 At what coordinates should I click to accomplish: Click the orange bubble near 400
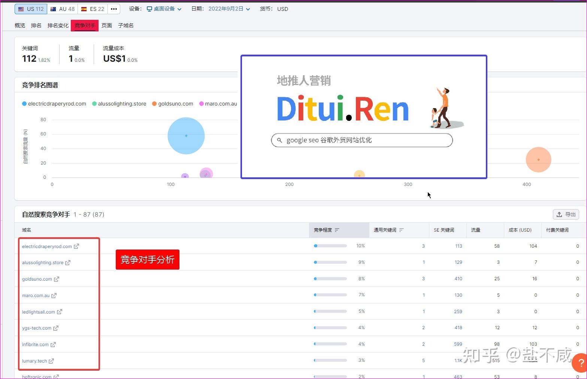pyautogui.click(x=538, y=160)
